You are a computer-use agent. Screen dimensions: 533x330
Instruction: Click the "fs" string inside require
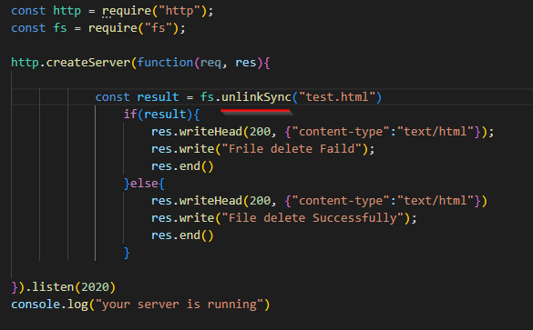(x=159, y=28)
